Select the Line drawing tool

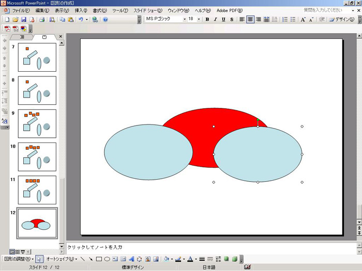click(x=82, y=259)
